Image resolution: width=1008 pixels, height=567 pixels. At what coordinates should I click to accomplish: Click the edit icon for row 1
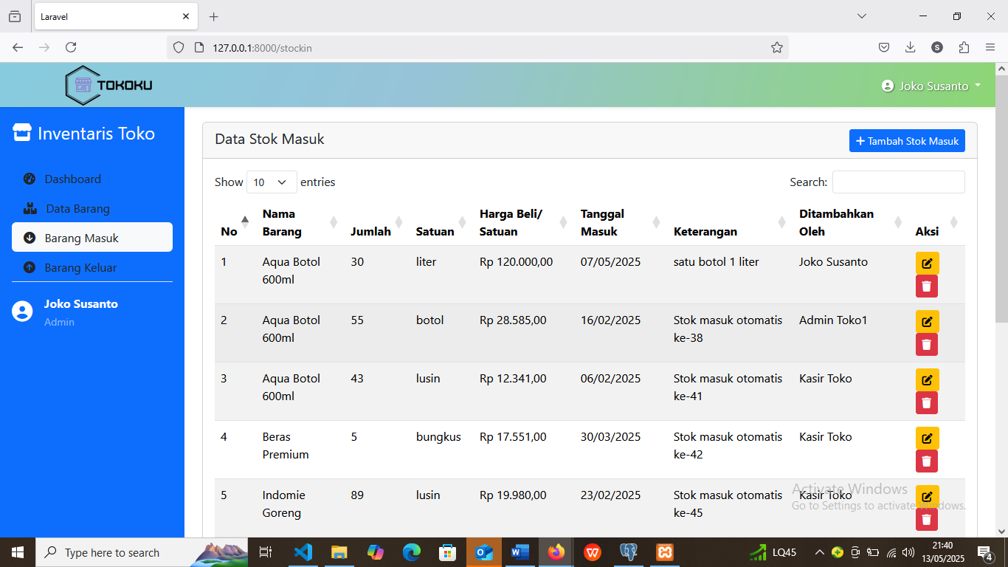(x=927, y=264)
